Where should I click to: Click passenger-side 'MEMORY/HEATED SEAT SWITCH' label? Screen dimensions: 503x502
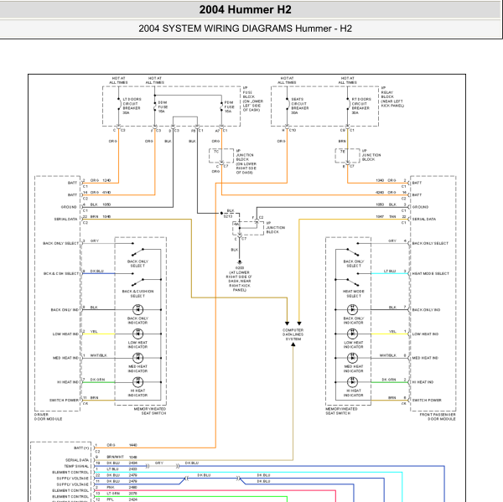coord(342,411)
